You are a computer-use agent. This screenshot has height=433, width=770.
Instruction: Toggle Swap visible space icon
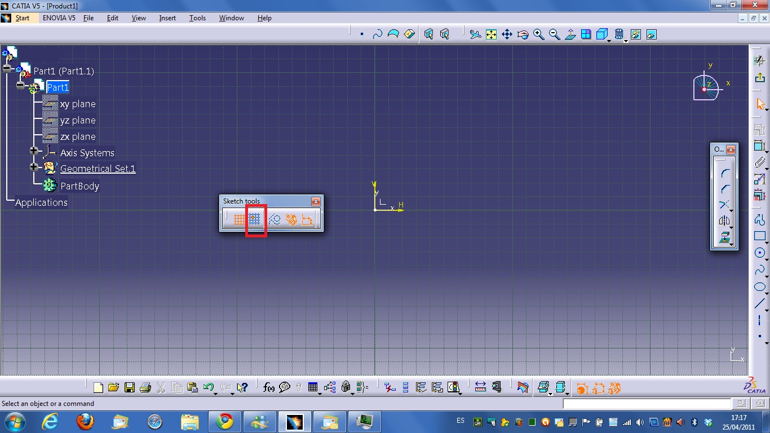(x=652, y=34)
